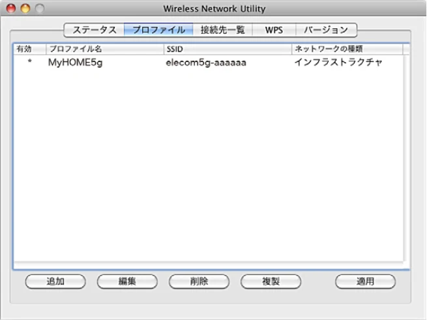Sort by 有効 column header
Screen dimensions: 427x320
pos(30,49)
